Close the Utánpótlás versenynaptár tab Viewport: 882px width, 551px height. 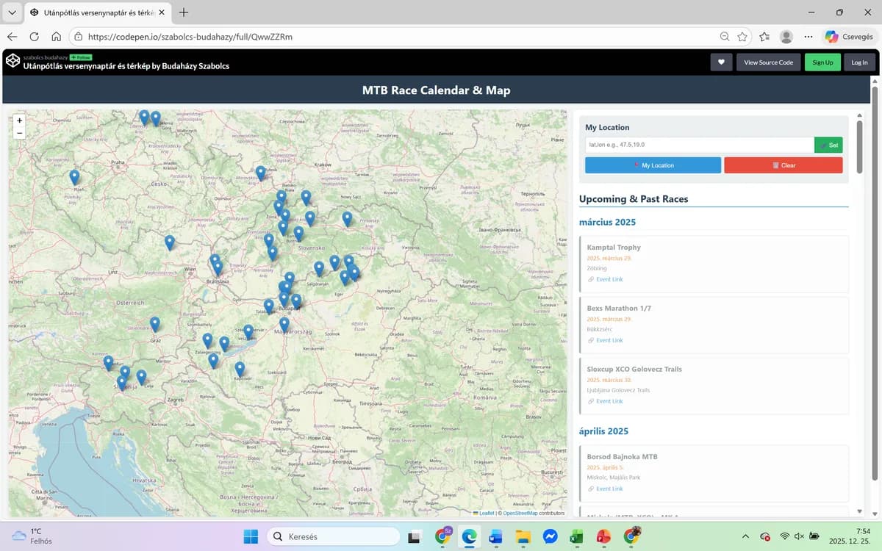point(161,12)
